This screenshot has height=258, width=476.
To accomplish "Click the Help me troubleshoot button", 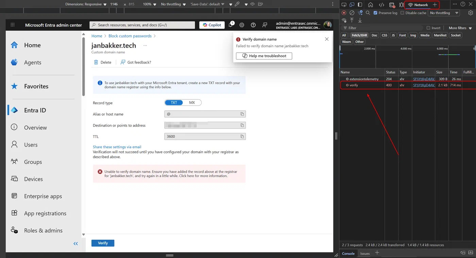I will point(264,56).
